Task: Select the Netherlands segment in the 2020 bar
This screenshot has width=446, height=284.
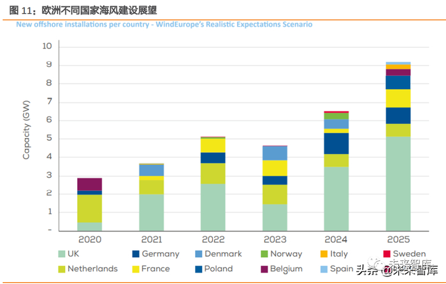Action: pyautogui.click(x=90, y=208)
